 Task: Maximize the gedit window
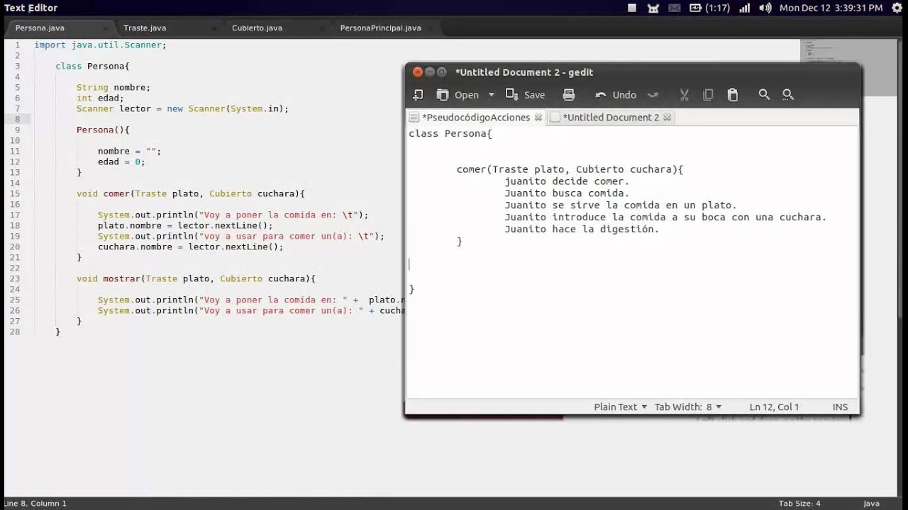pos(442,72)
